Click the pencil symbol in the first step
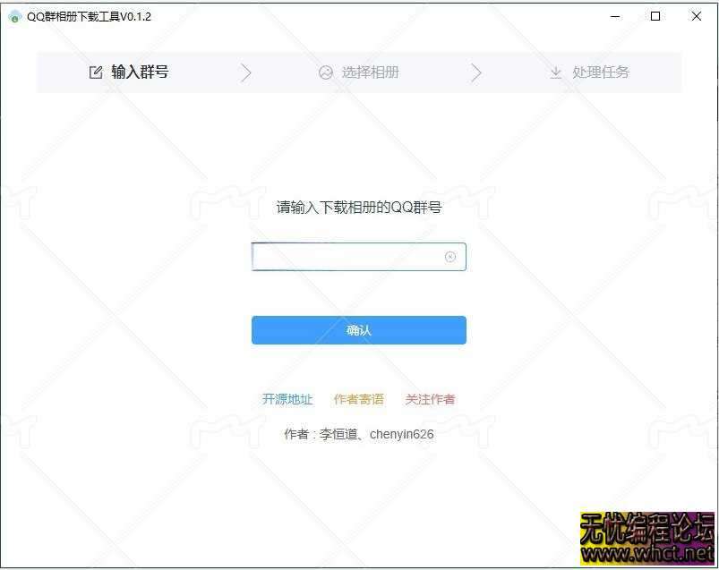 point(96,72)
